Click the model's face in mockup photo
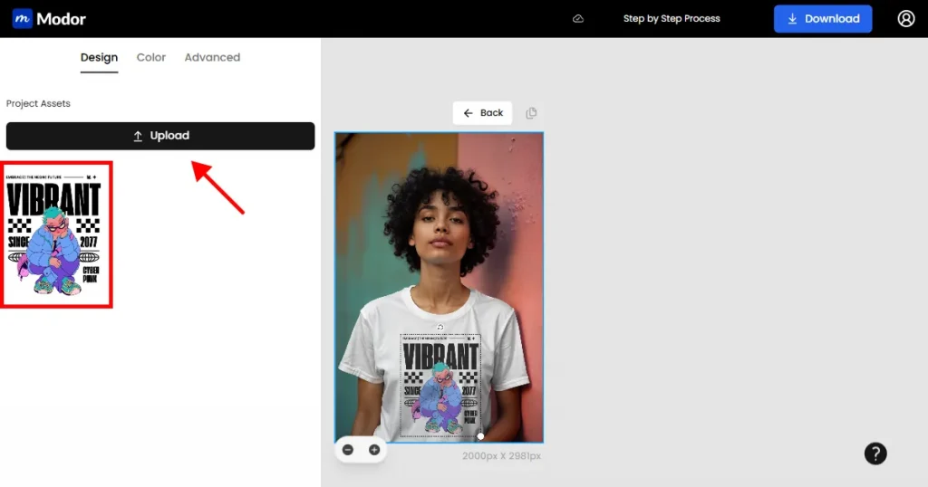The height and width of the screenshot is (487, 928). click(441, 235)
